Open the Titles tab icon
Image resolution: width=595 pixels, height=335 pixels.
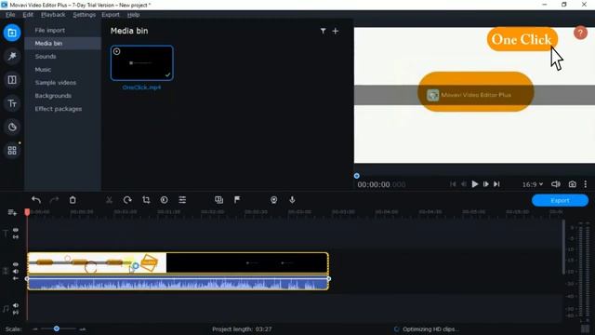point(12,103)
